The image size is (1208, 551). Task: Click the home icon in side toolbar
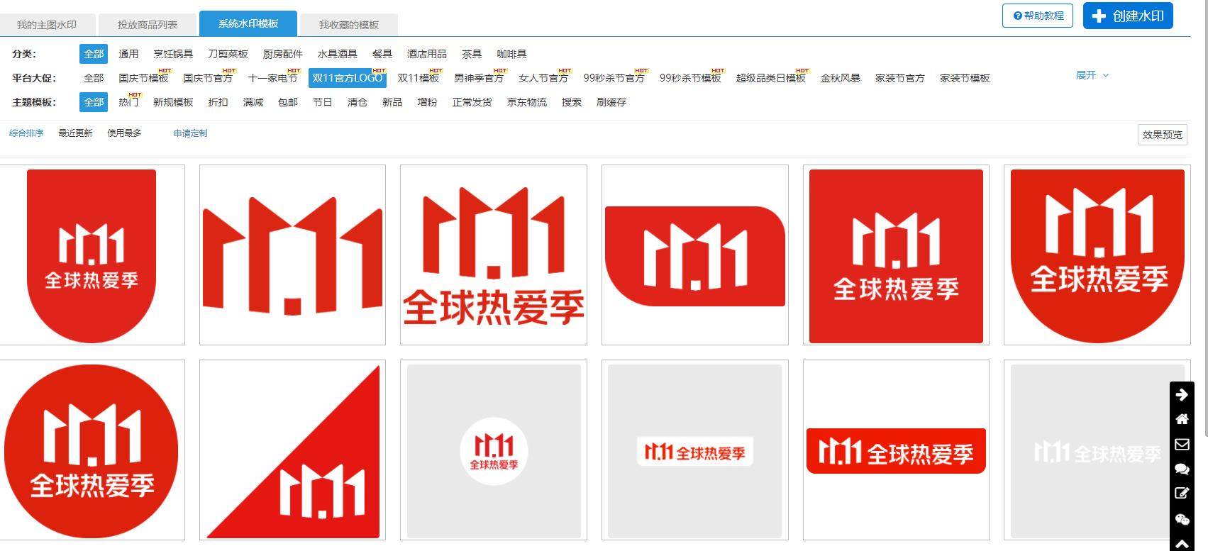click(1182, 419)
